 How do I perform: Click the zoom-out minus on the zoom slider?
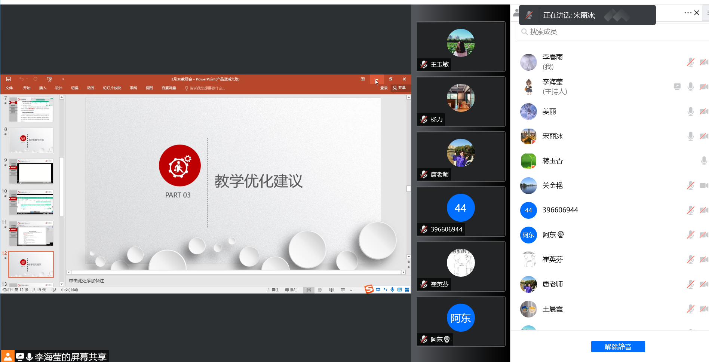pyautogui.click(x=351, y=290)
